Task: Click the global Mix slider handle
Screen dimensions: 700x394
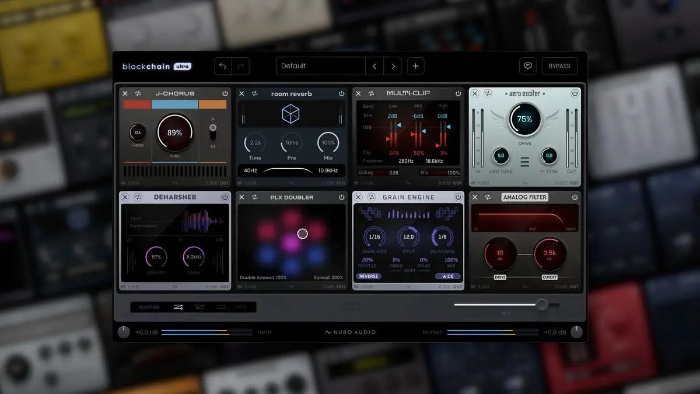Action: pyautogui.click(x=542, y=305)
